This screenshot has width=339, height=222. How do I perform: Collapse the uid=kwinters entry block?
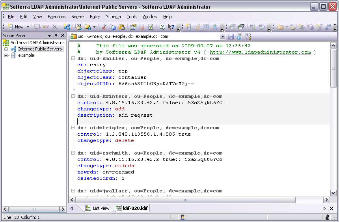tap(73, 96)
